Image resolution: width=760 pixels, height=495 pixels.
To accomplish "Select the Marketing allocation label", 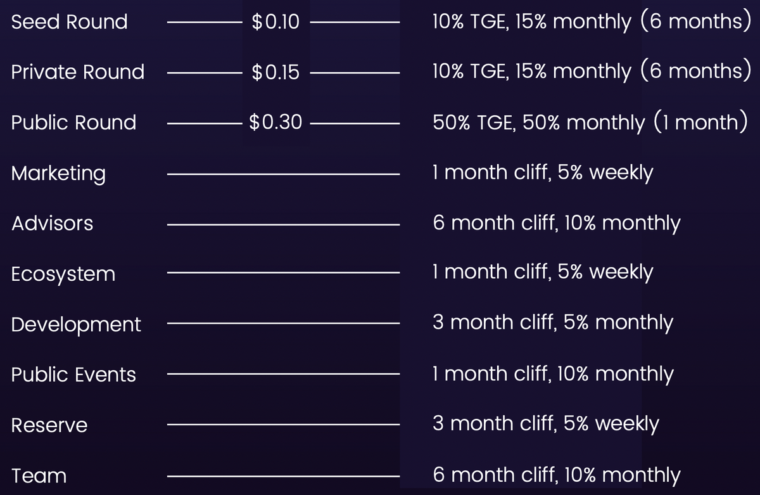I will (x=58, y=173).
